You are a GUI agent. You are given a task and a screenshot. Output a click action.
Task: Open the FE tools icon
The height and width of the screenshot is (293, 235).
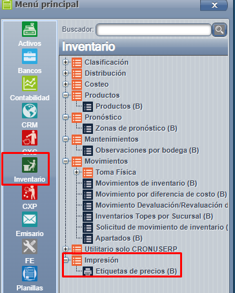(x=30, y=246)
